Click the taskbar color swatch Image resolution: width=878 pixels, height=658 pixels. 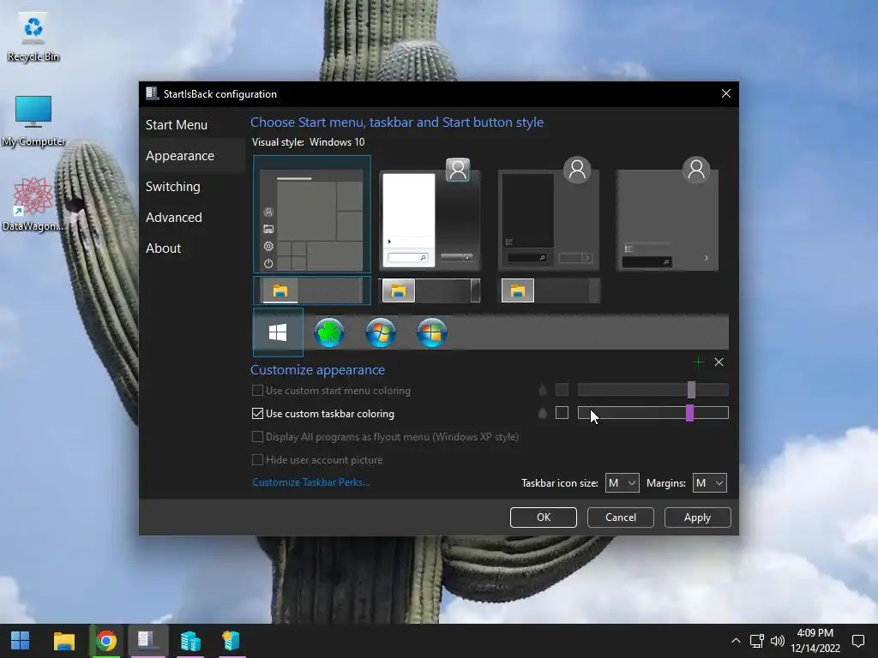pos(562,413)
